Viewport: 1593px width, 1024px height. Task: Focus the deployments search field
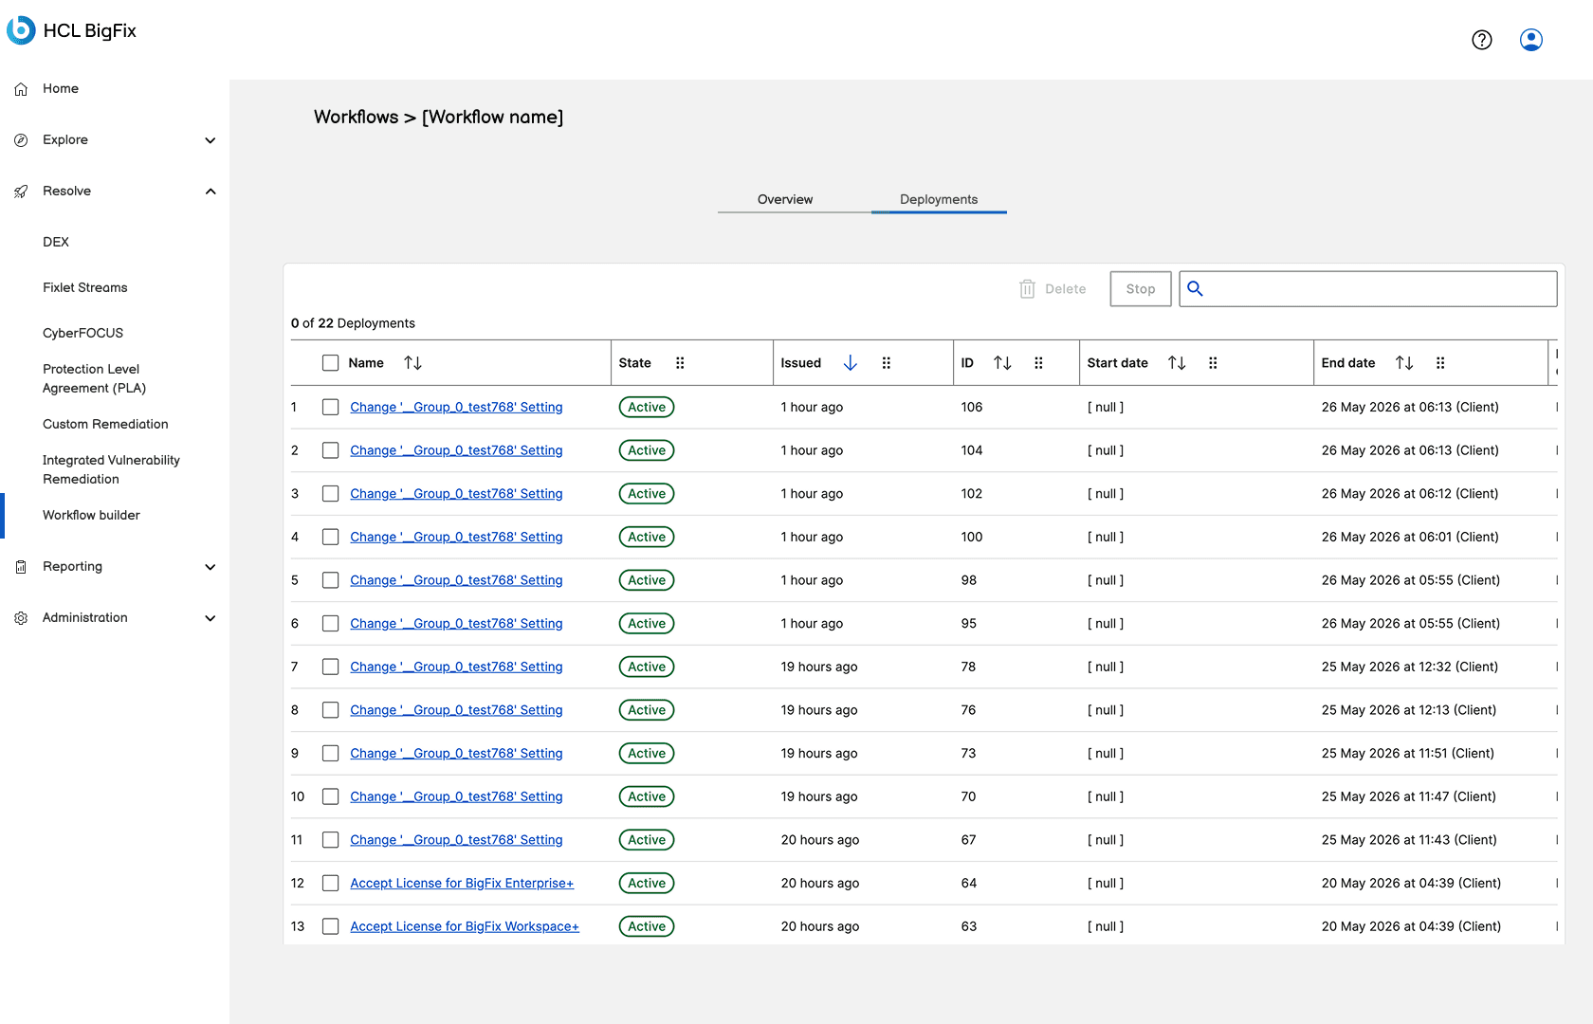pos(1368,289)
